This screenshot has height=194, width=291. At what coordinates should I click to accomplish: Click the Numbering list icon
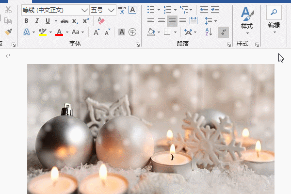(167, 10)
